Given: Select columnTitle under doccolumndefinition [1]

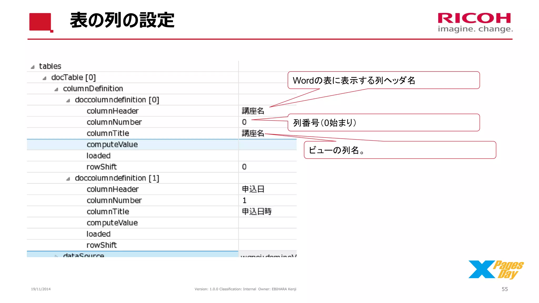Looking at the screenshot, I should tap(108, 211).
